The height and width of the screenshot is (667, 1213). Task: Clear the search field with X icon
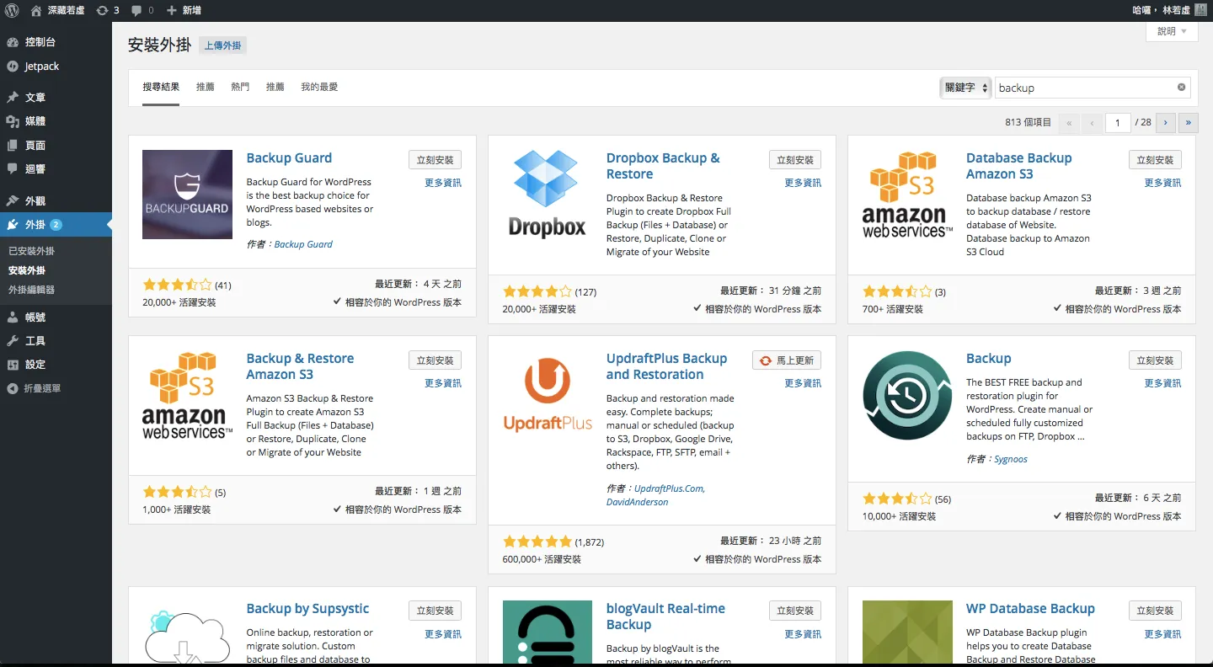coord(1181,88)
